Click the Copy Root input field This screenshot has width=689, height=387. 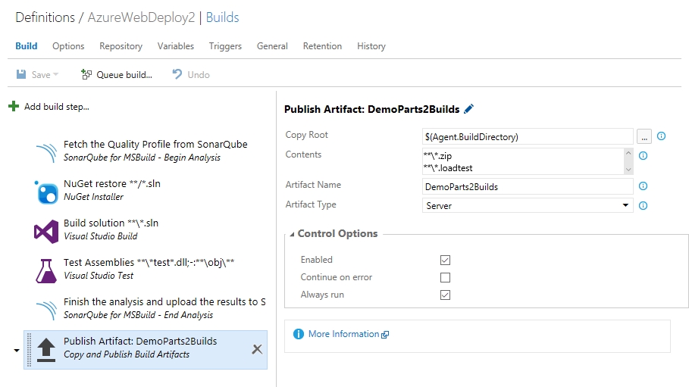tap(528, 136)
